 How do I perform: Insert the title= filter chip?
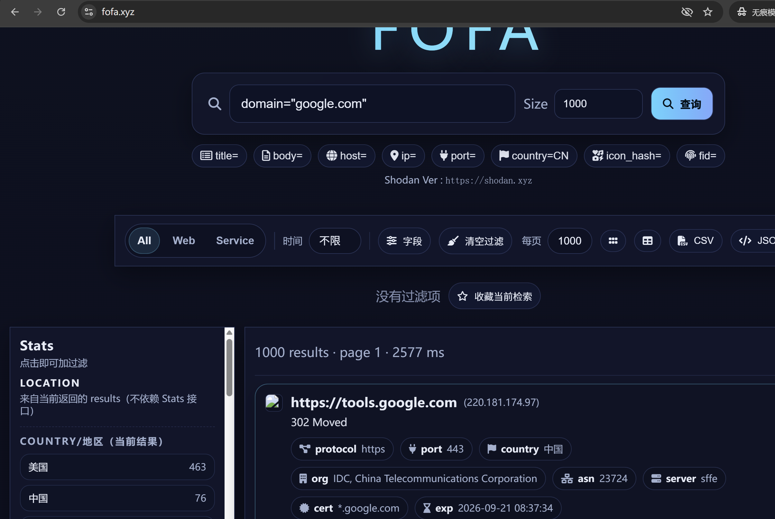pyautogui.click(x=219, y=156)
